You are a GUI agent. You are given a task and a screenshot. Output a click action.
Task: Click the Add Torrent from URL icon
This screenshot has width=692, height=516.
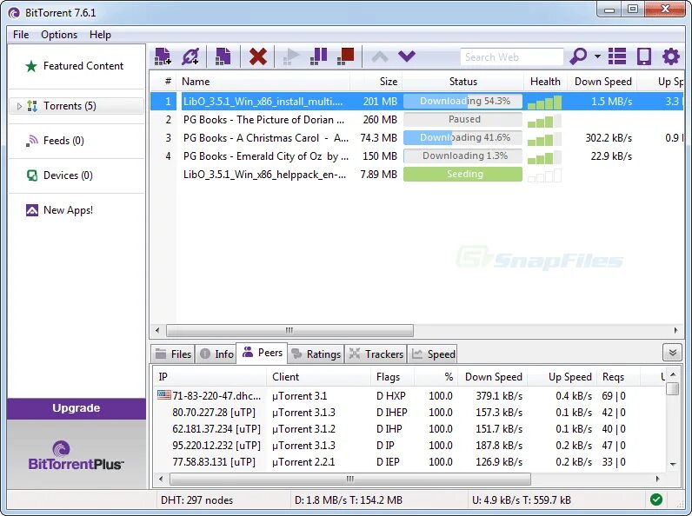click(x=190, y=56)
